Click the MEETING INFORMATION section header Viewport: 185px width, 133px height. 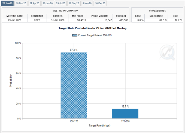coord(65,11)
